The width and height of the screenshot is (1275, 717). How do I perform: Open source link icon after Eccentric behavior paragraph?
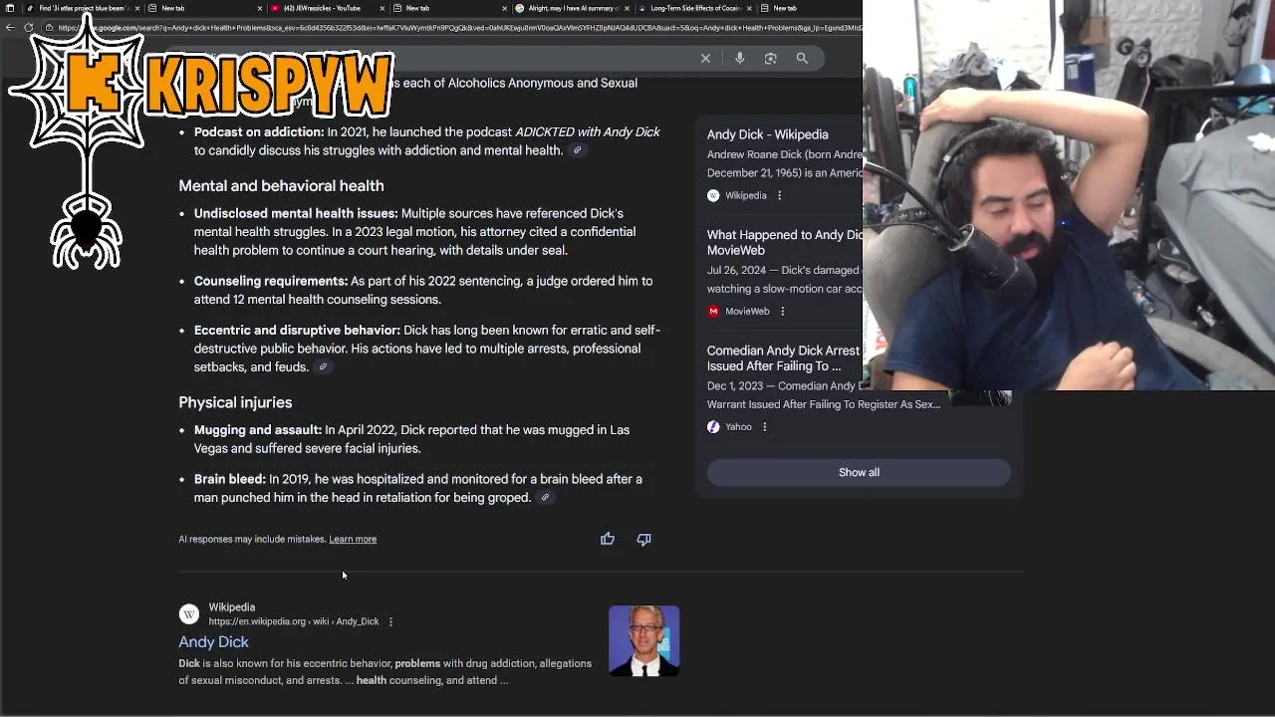point(323,367)
